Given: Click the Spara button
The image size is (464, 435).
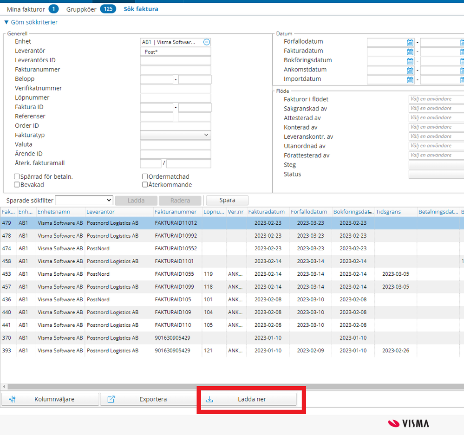Looking at the screenshot, I should point(227,200).
